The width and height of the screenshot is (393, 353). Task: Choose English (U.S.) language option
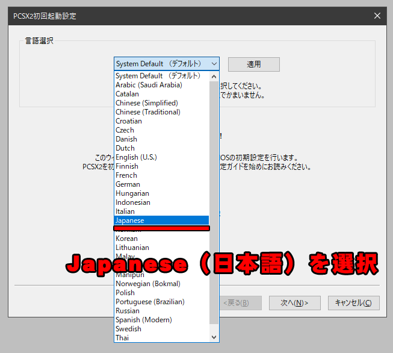(162, 157)
